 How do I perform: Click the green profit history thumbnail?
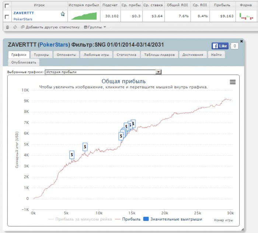(84, 16)
